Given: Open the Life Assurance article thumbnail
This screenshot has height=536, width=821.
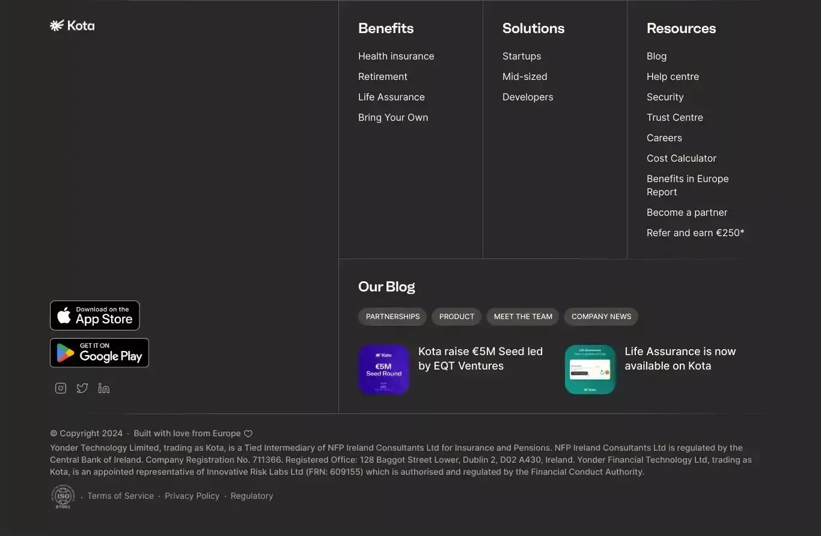Looking at the screenshot, I should 590,370.
